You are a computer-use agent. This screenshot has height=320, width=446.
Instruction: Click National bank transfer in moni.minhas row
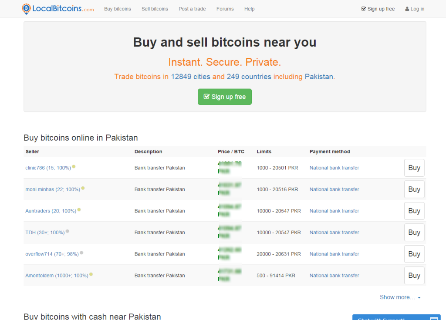[x=334, y=189]
